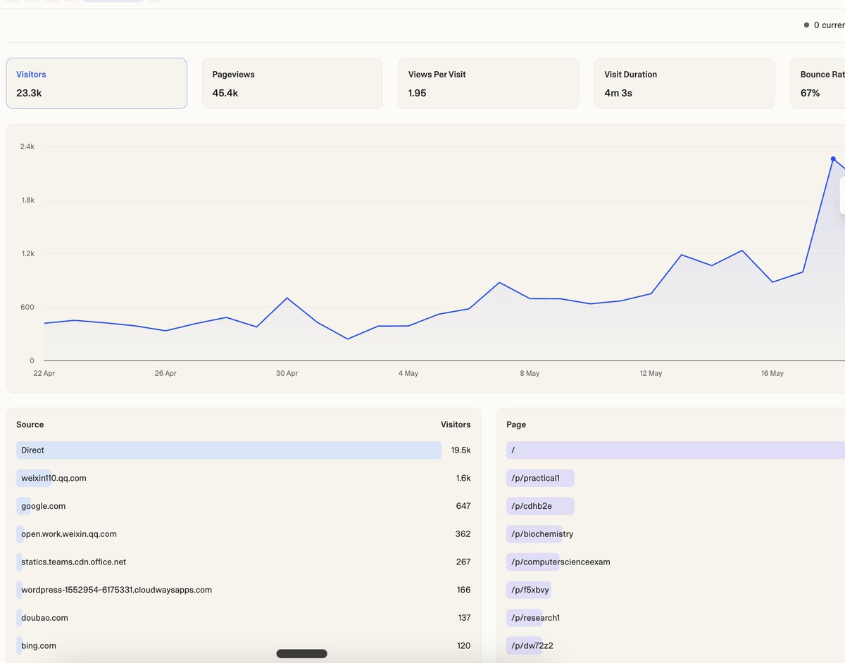This screenshot has height=663, width=845.
Task: Open the /p/cdhb2e page row
Action: [x=675, y=506]
